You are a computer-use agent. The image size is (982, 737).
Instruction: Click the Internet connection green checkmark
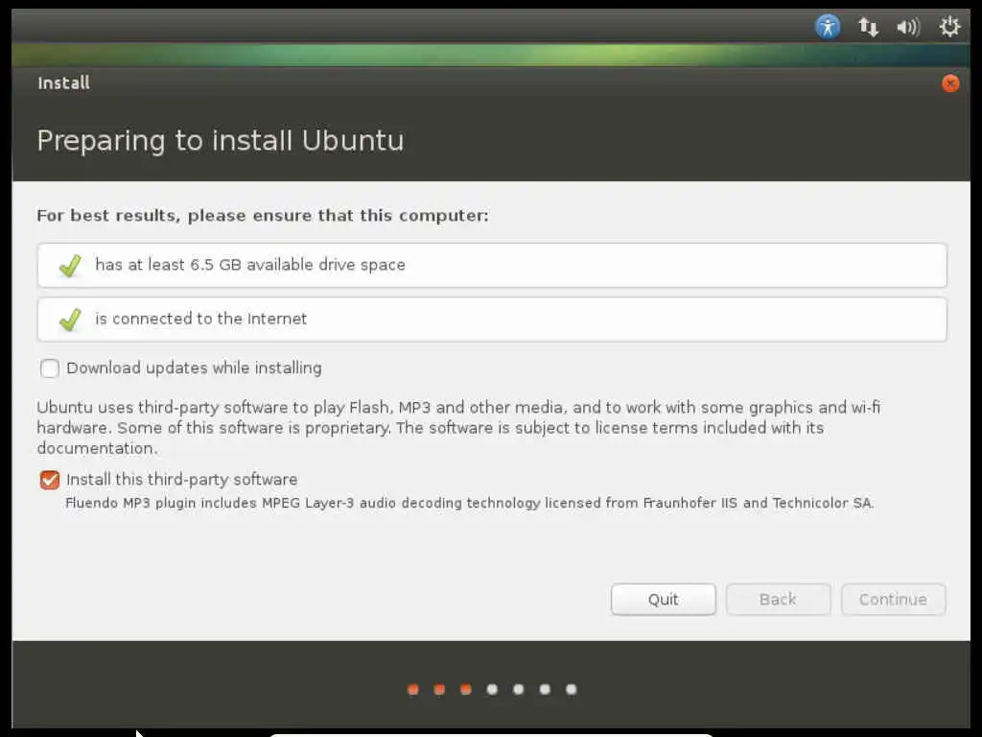[x=70, y=320]
